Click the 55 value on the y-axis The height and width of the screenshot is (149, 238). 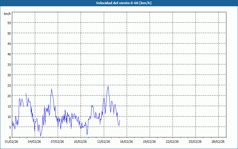coord(9,23)
